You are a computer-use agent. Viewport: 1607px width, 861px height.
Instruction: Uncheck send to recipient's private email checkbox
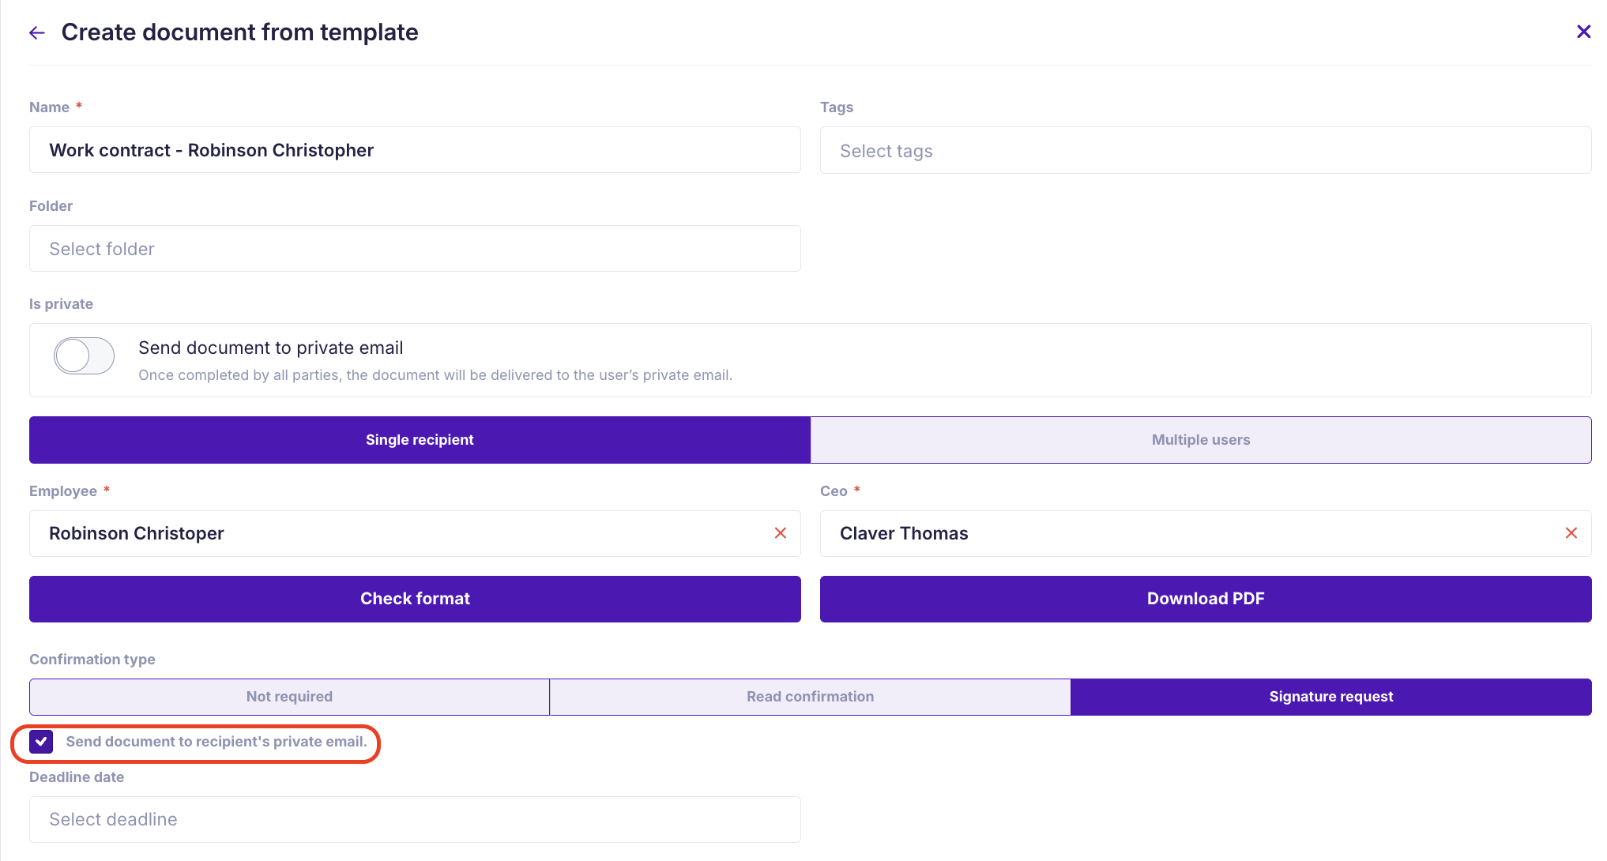(x=41, y=742)
